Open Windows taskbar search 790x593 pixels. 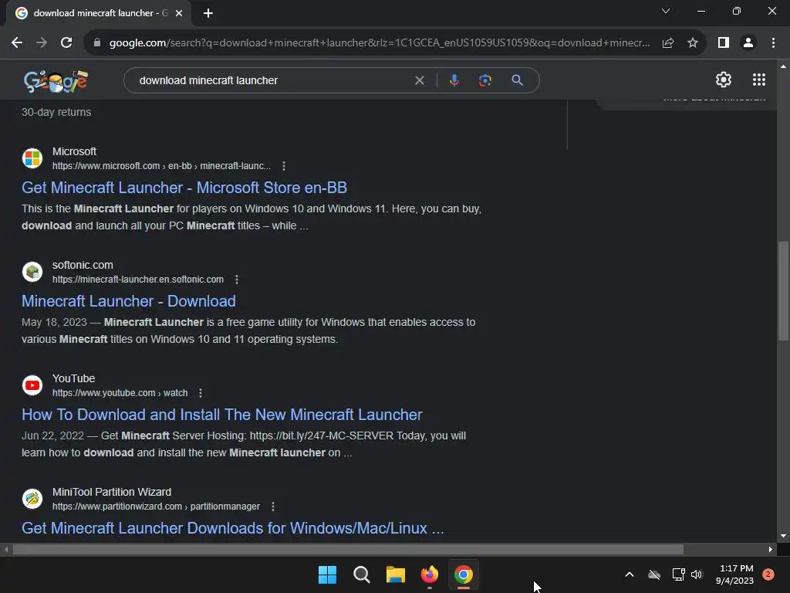point(362,574)
